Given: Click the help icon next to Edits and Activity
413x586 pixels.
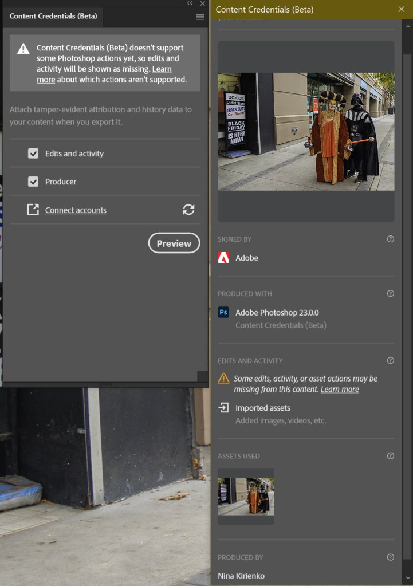Looking at the screenshot, I should click(x=391, y=360).
